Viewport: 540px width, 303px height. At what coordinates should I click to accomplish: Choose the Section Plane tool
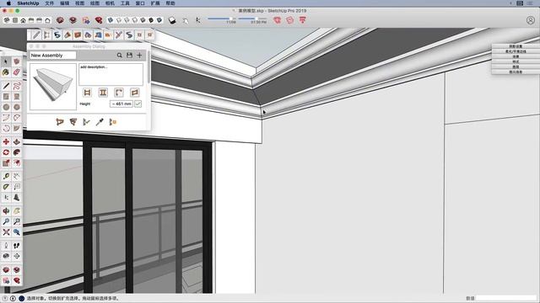point(17,256)
